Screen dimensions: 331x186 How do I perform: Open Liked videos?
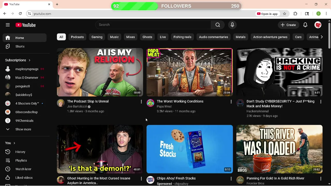coord(25,178)
